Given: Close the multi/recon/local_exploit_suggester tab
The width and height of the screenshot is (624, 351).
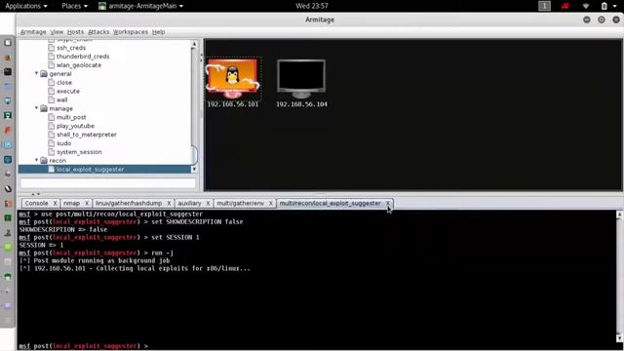Looking at the screenshot, I should coord(388,203).
